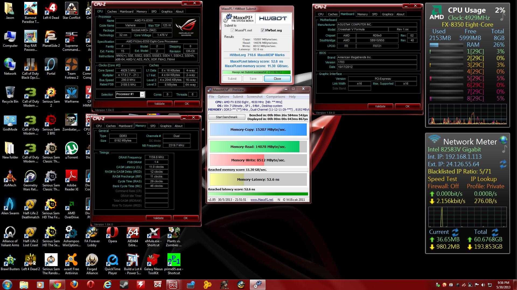Open the Warframe desktop icon

[x=71, y=95]
